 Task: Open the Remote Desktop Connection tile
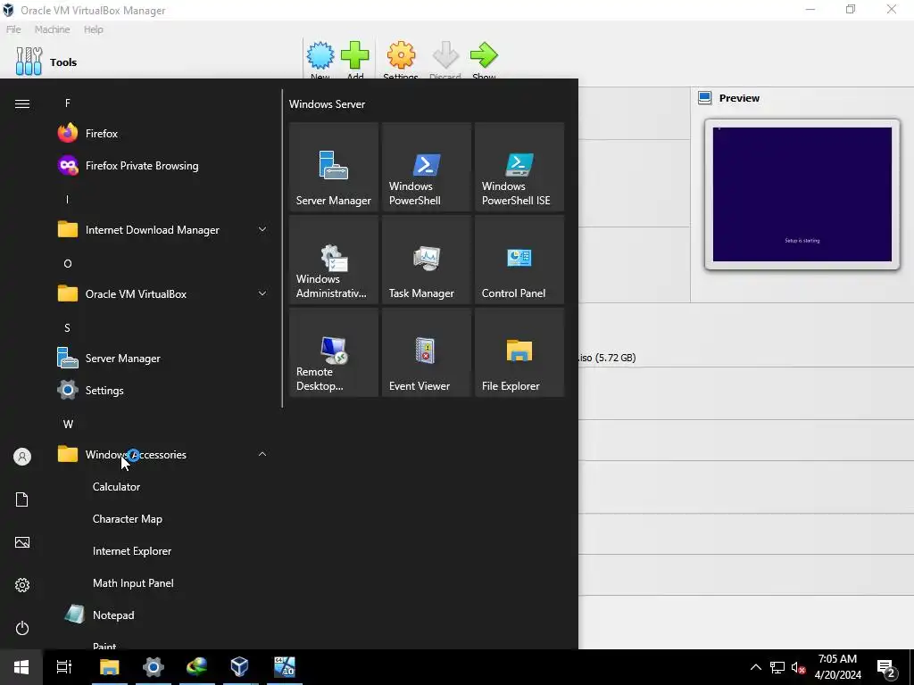(x=334, y=351)
